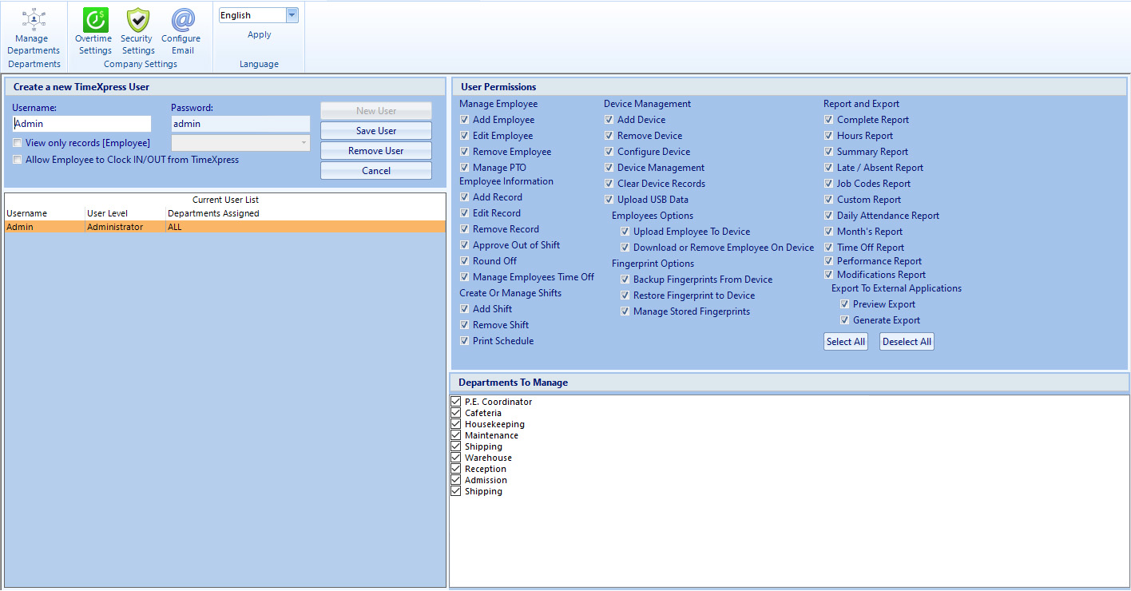Open the employee selection dropdown below password
Screen dimensions: 1131x591
tap(240, 142)
